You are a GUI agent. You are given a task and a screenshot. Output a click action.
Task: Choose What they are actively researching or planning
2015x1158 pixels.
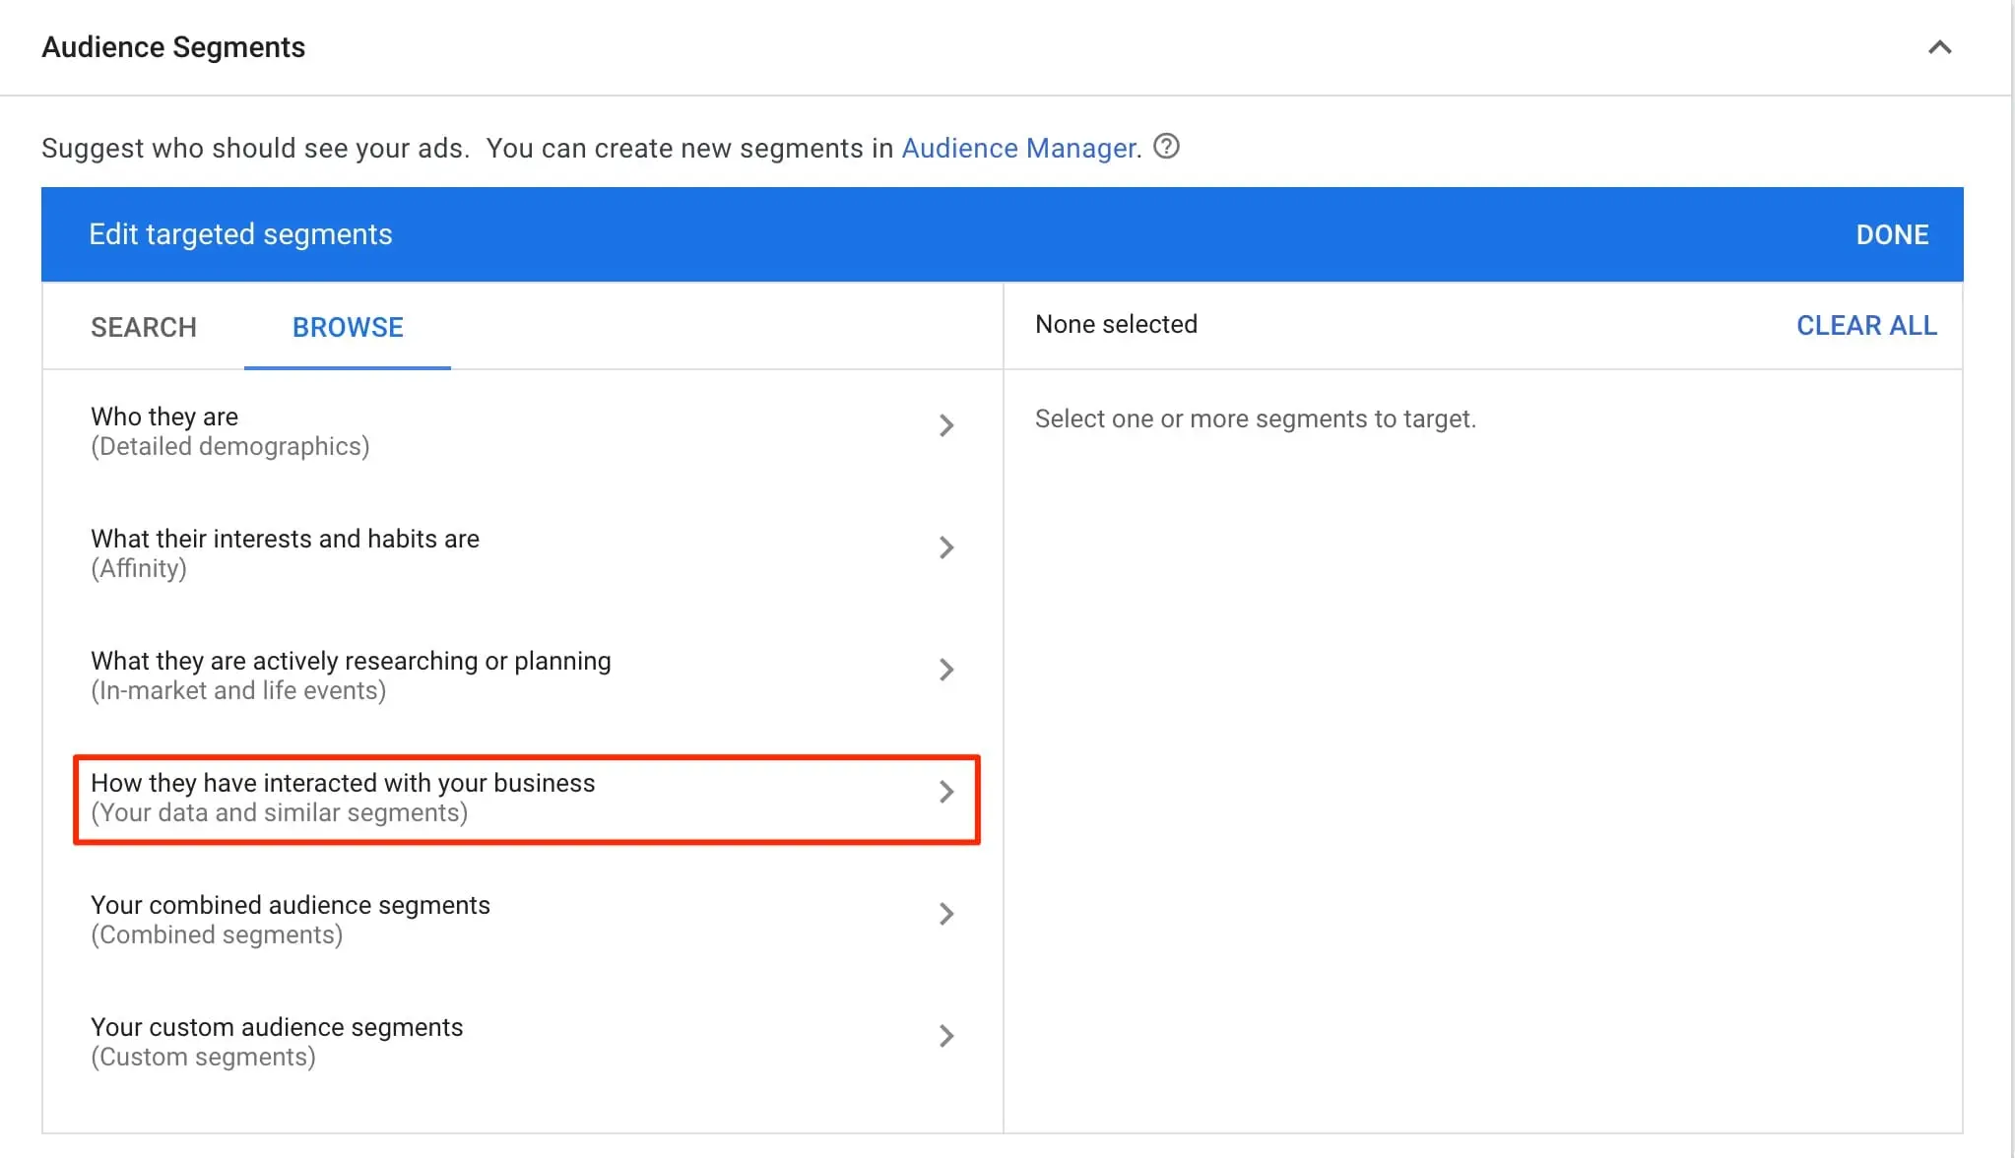pos(351,675)
